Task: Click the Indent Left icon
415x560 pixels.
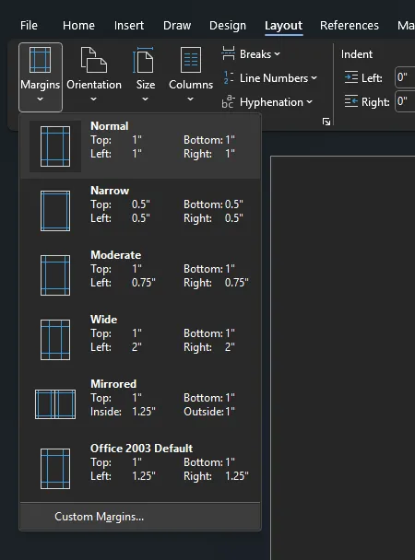Action: (351, 77)
